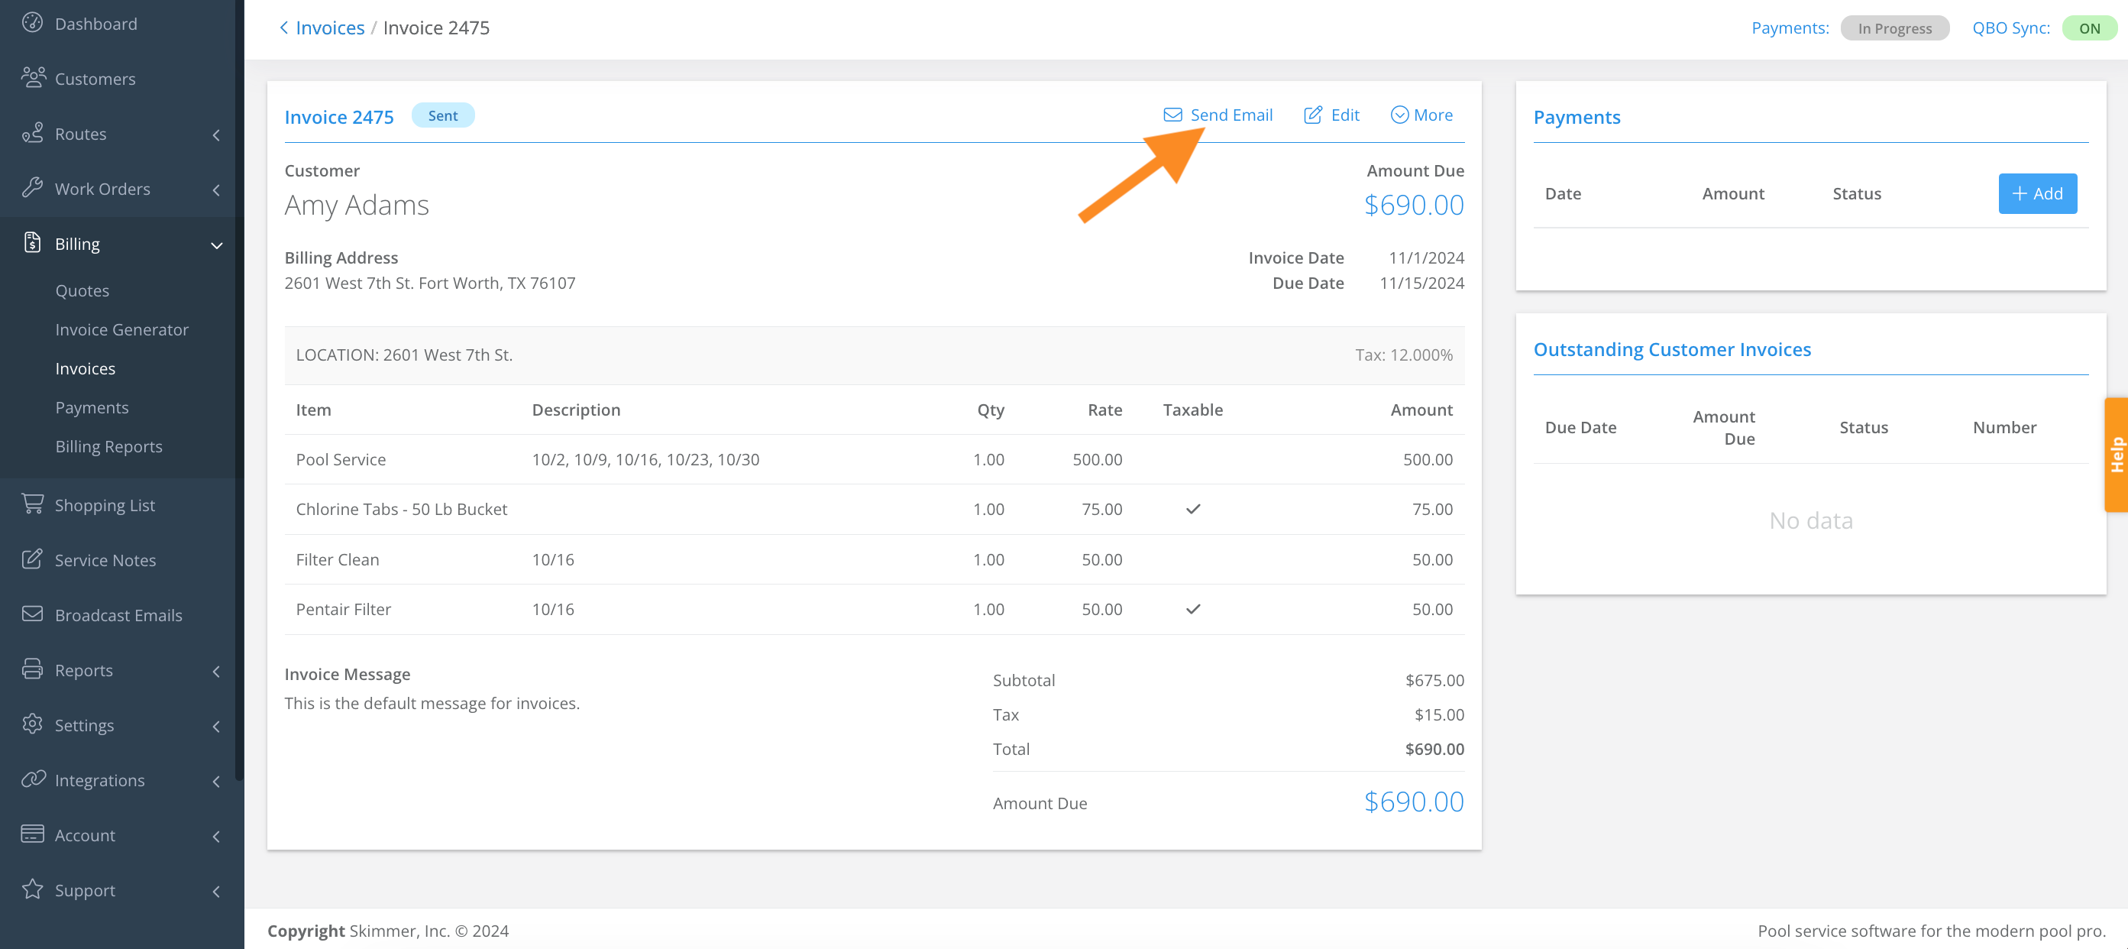Open Billing Reports submenu item

point(108,445)
